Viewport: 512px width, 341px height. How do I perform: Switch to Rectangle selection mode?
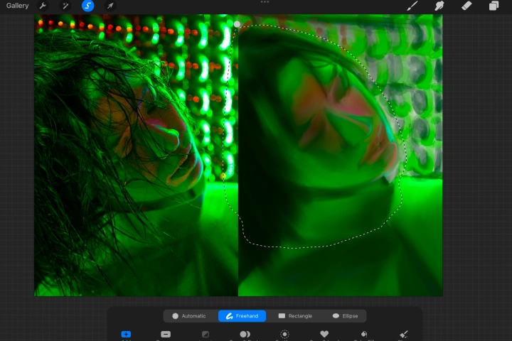295,316
